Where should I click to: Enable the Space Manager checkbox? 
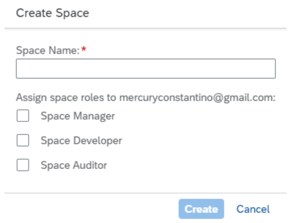tap(23, 116)
